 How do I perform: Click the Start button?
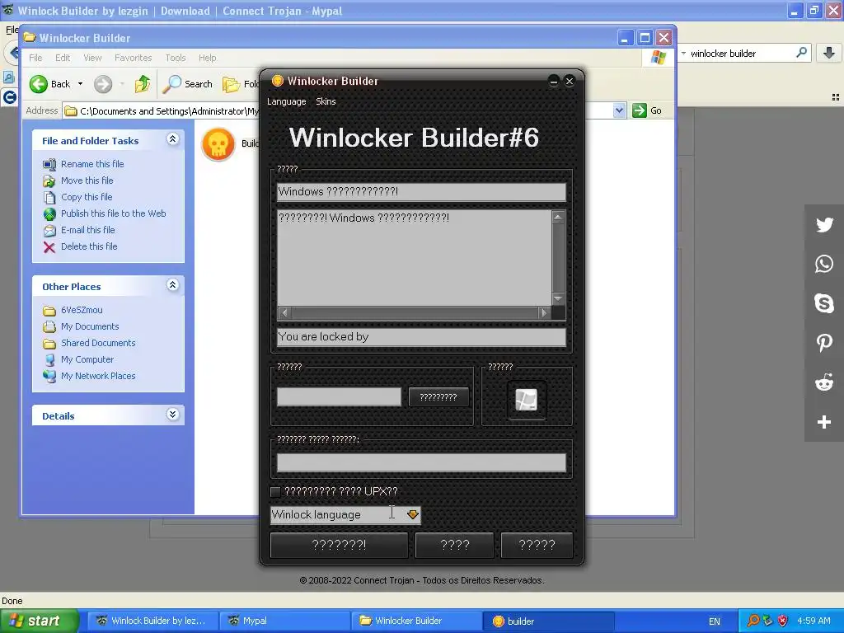click(40, 621)
